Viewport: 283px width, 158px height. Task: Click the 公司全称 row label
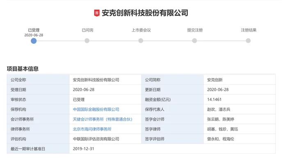[x=18, y=80]
